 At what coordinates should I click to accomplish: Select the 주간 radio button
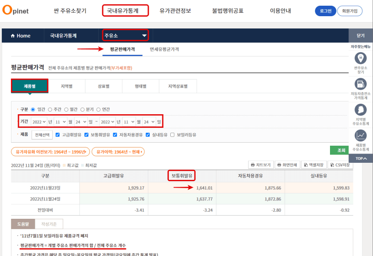pos(50,109)
